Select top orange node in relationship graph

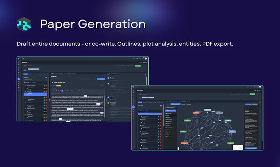pos(196,113)
